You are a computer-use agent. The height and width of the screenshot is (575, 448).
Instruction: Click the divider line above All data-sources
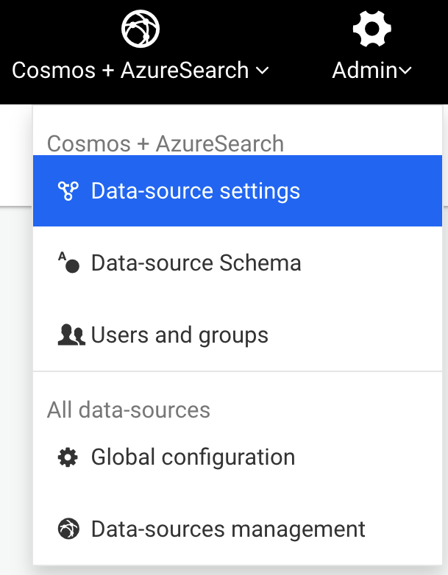pos(238,371)
